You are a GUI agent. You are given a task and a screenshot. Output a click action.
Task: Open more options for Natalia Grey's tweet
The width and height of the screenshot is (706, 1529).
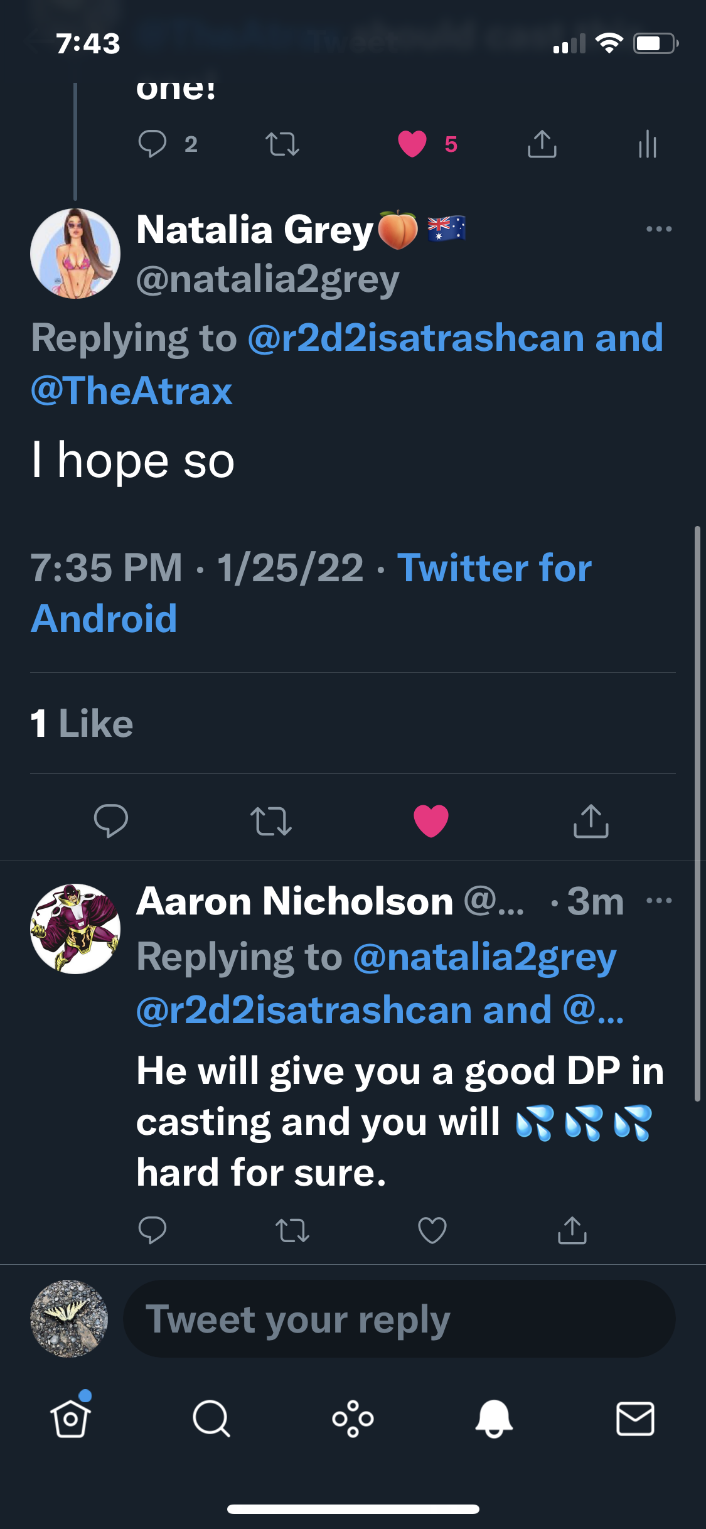(x=659, y=229)
